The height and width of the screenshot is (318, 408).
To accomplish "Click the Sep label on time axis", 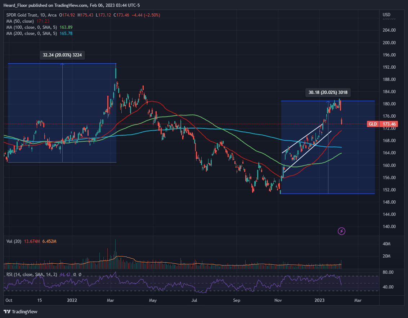I will coord(237,300).
